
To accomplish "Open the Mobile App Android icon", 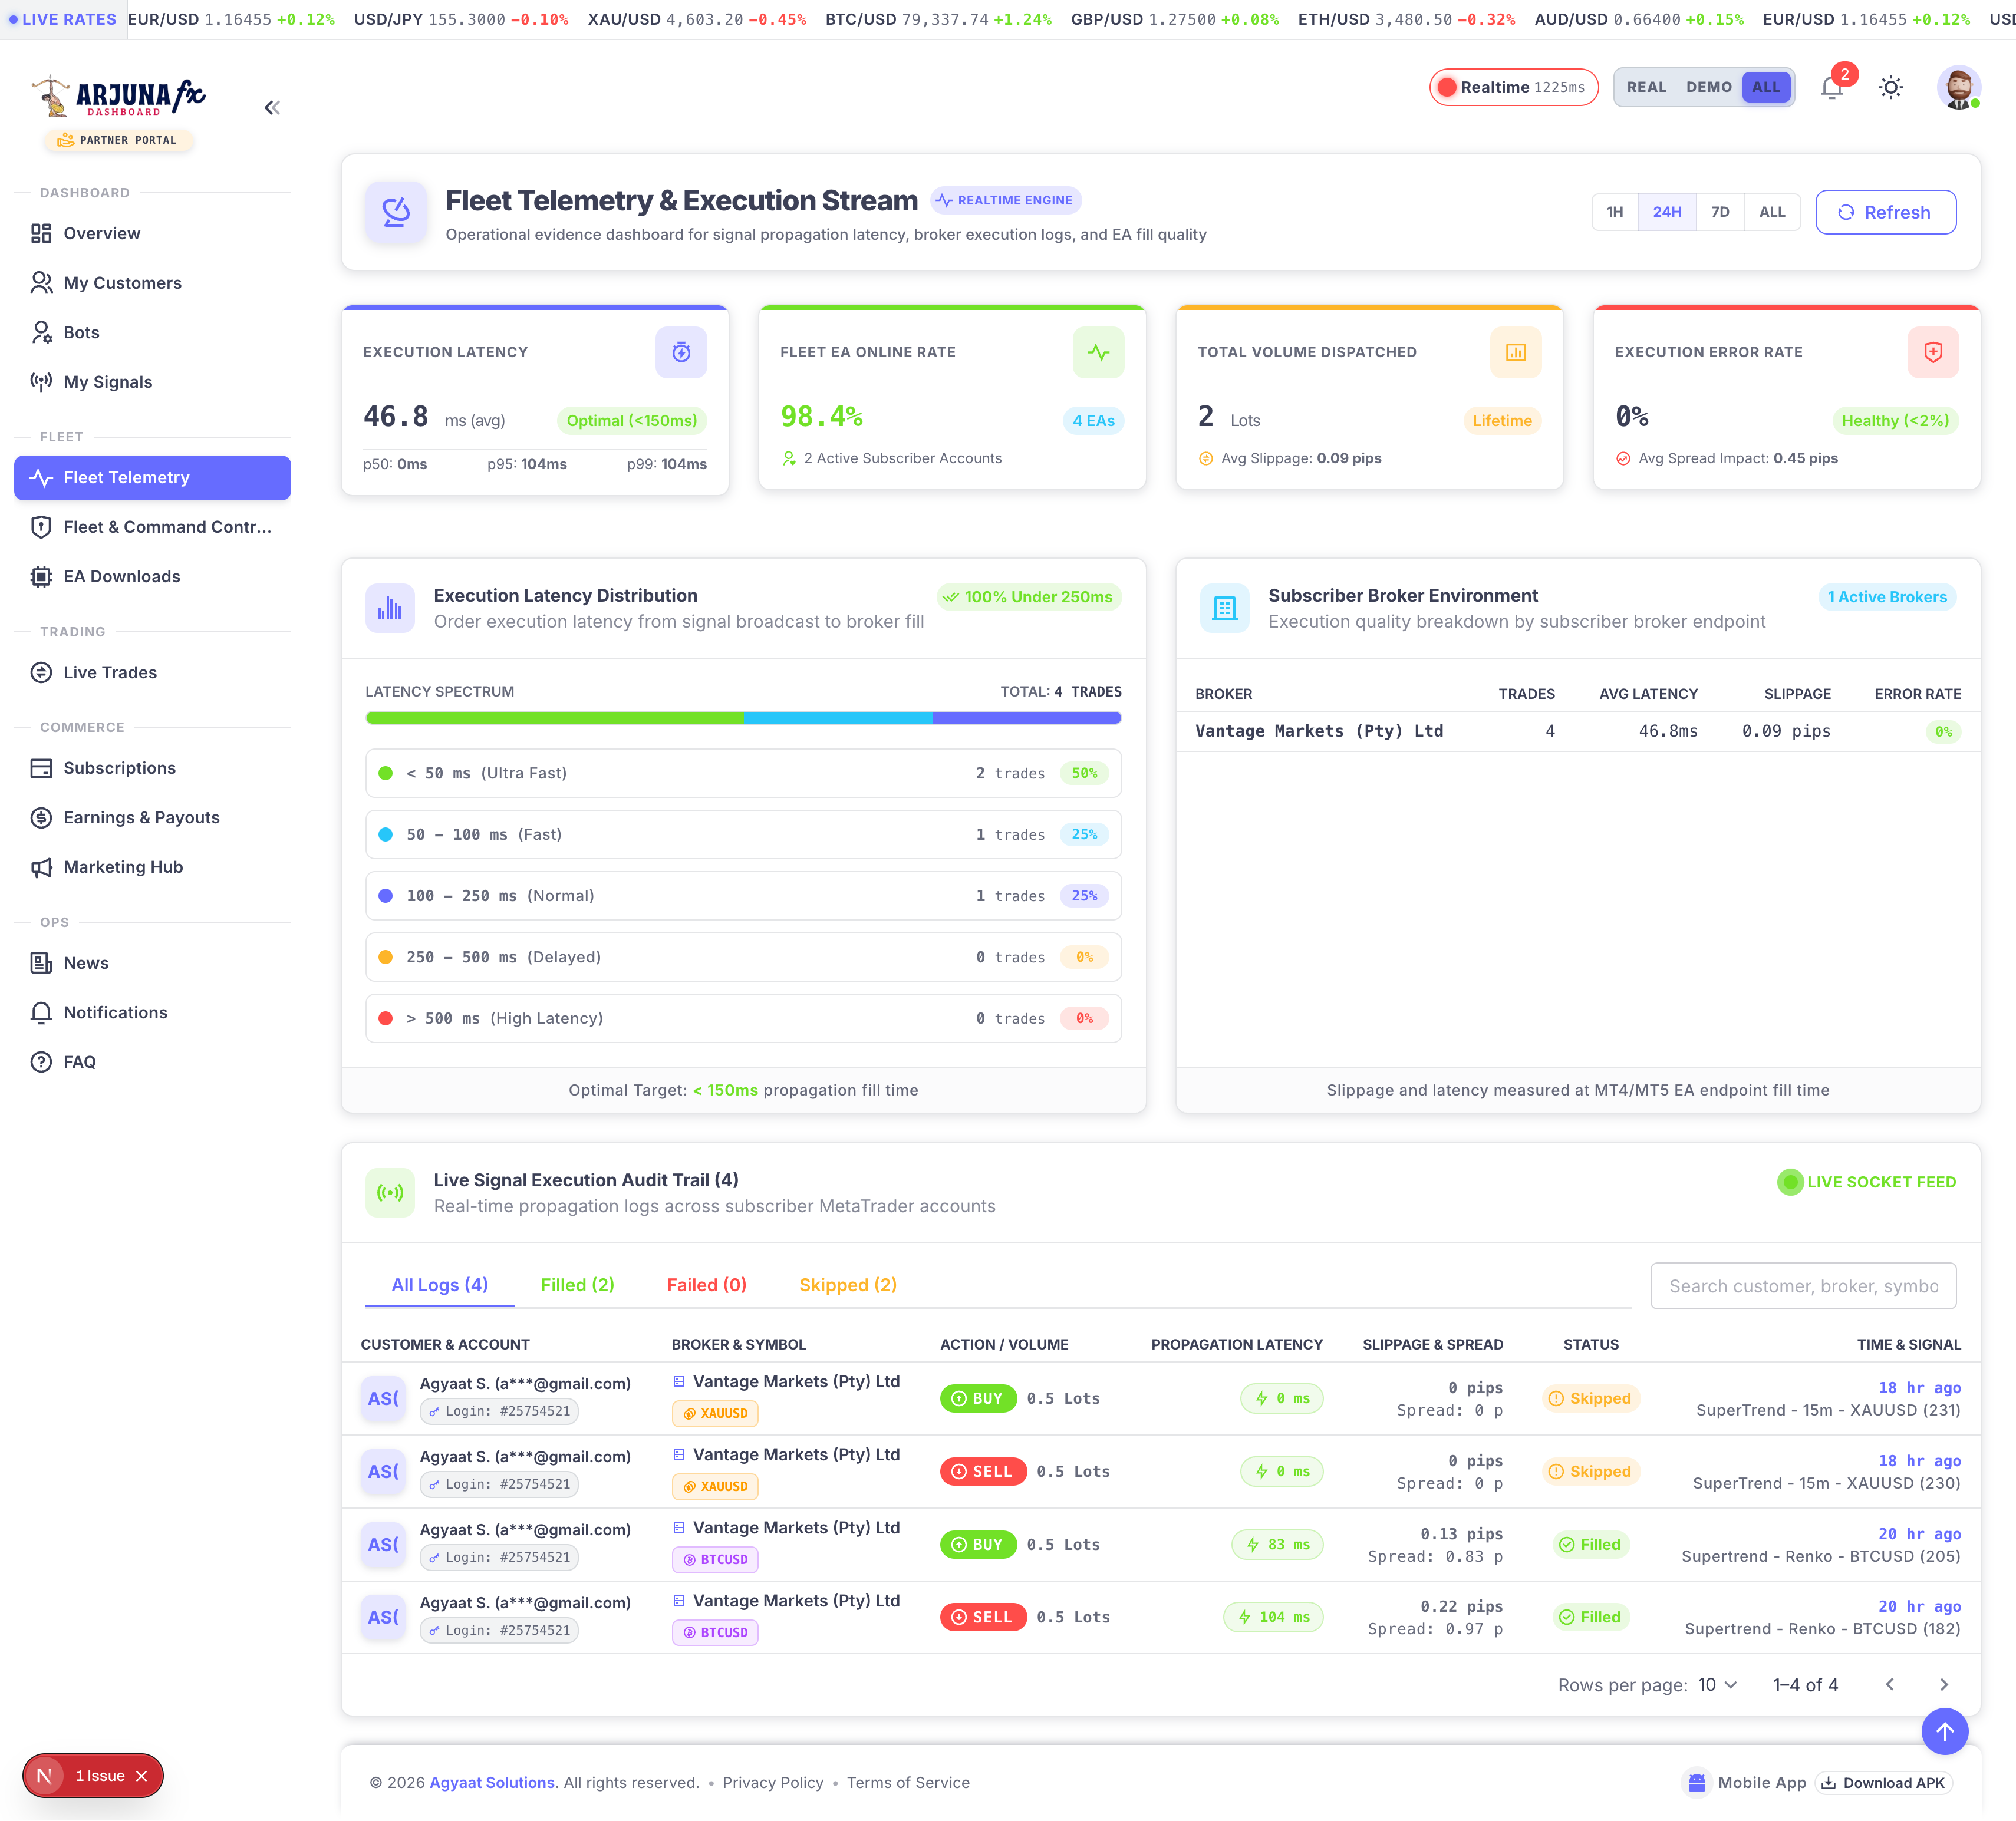I will [x=1696, y=1782].
